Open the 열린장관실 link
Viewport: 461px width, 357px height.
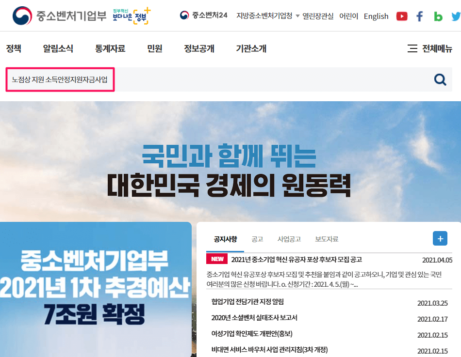pyautogui.click(x=318, y=16)
